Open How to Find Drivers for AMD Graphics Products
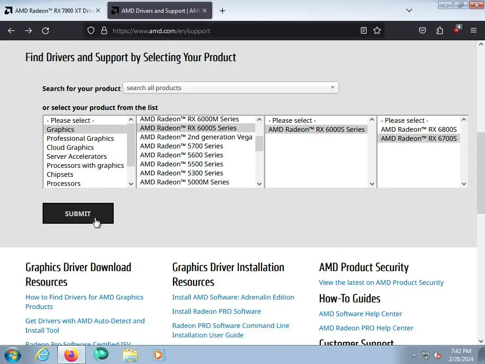 click(x=84, y=302)
